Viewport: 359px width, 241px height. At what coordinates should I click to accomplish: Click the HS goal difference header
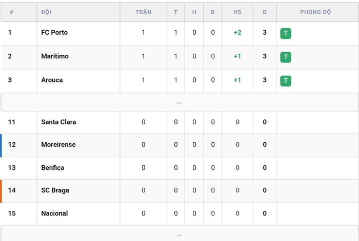pos(237,12)
